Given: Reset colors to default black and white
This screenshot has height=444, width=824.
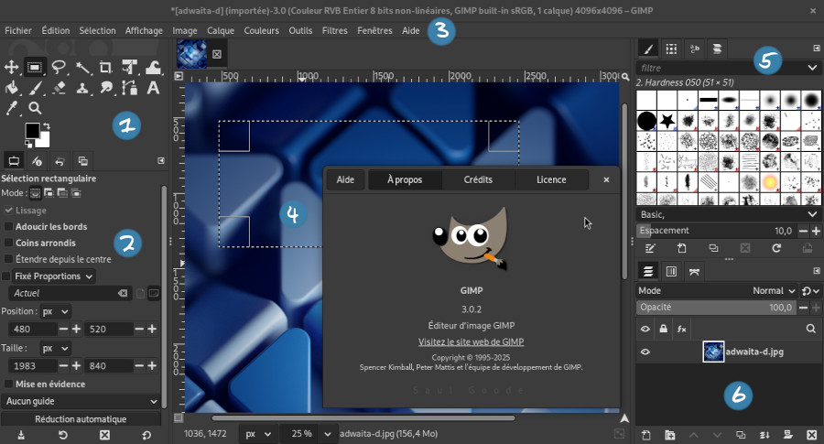Looking at the screenshot, I should coord(27,144).
